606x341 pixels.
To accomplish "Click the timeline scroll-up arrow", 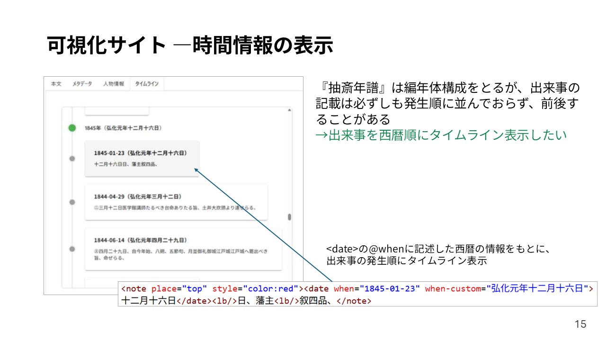I will coord(289,111).
